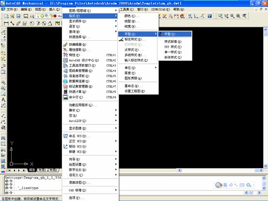
Task: Expand the 单位 submenu
Action: point(138,68)
